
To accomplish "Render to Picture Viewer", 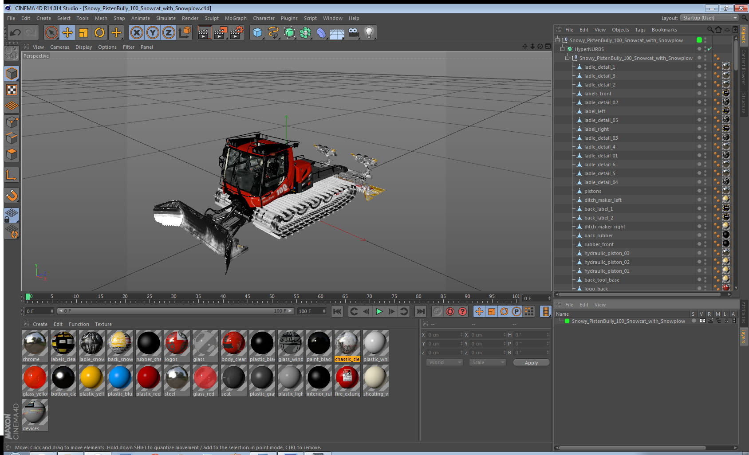I will [221, 32].
